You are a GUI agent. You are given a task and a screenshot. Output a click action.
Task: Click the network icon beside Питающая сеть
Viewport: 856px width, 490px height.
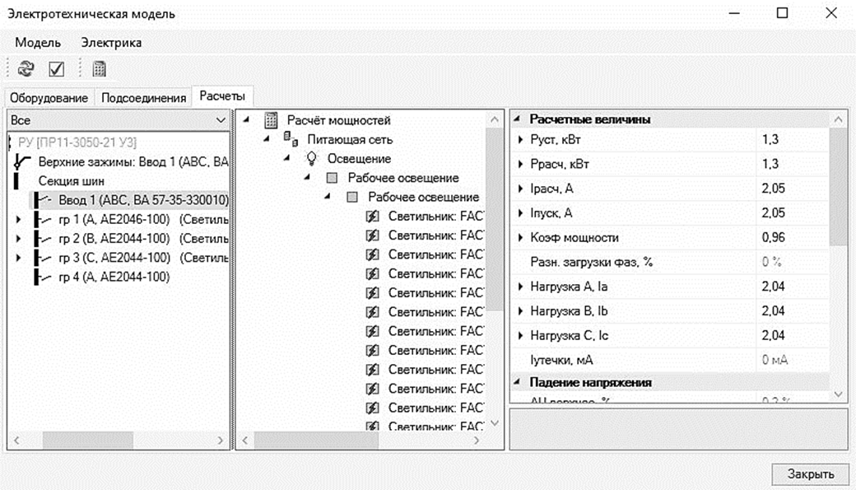[x=291, y=140]
